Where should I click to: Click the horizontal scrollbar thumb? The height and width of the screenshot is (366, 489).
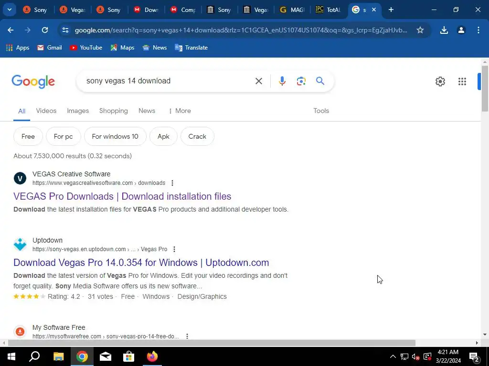[212, 343]
